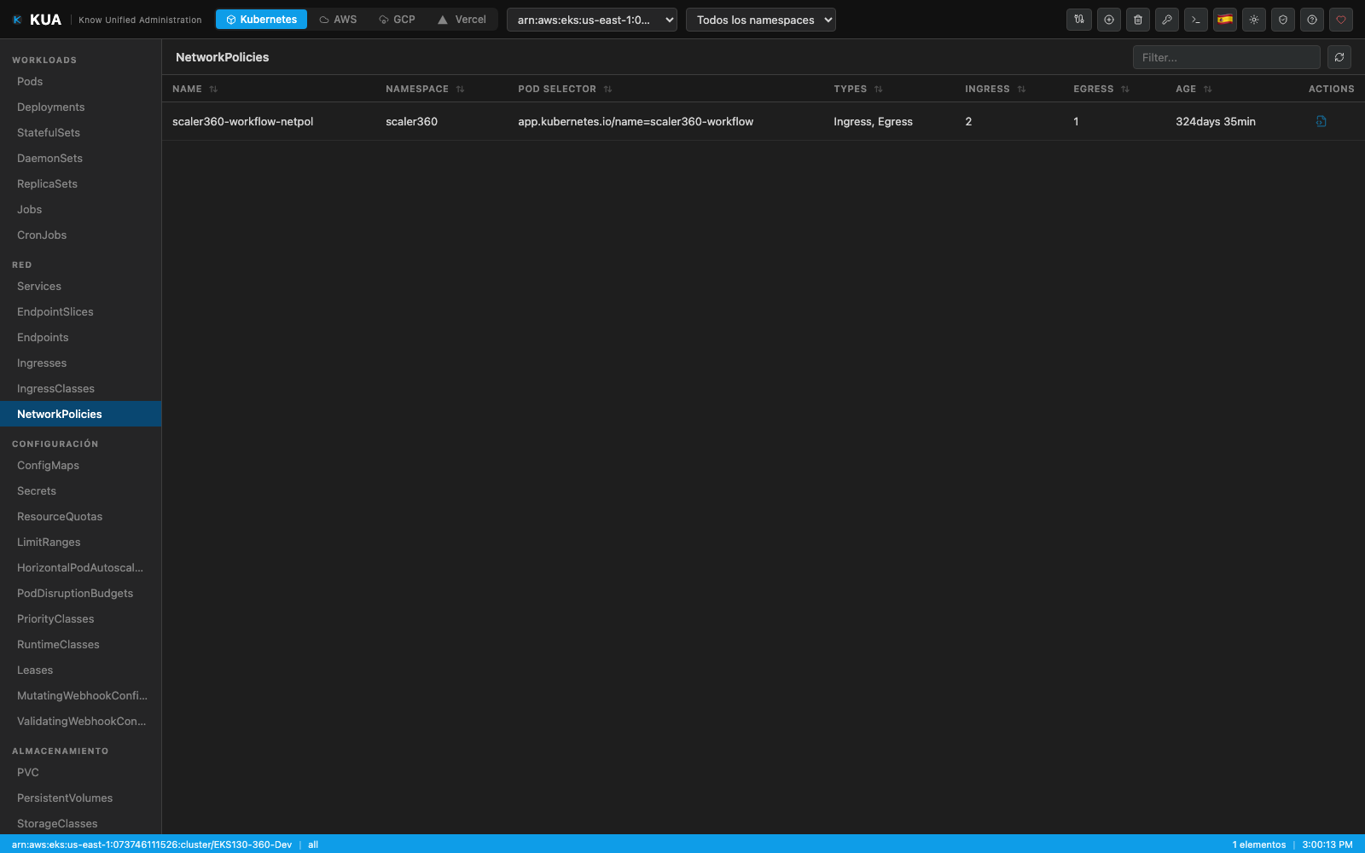View YAML for scaler360-workflow-netpol action icon
The image size is (1365, 853).
(x=1321, y=121)
